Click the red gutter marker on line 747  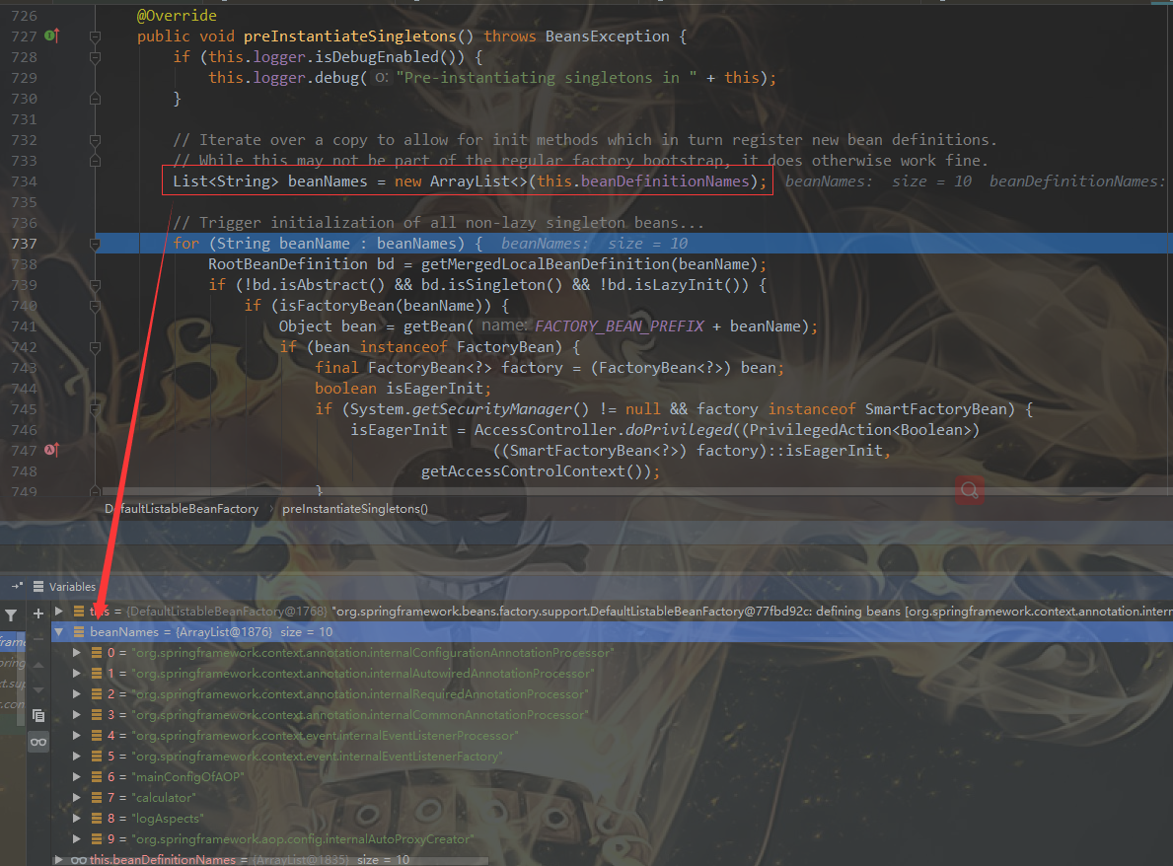pyautogui.click(x=51, y=450)
